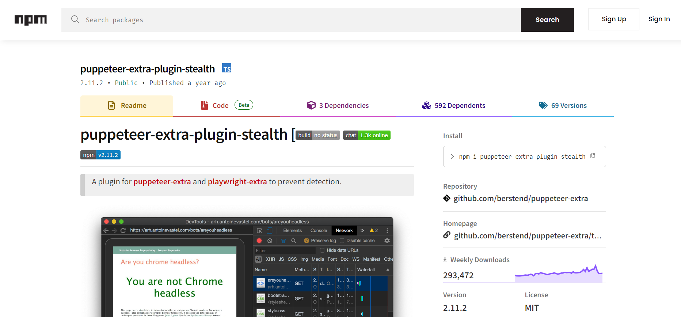Open the playwright-extra link
The image size is (681, 317).
coord(237,182)
